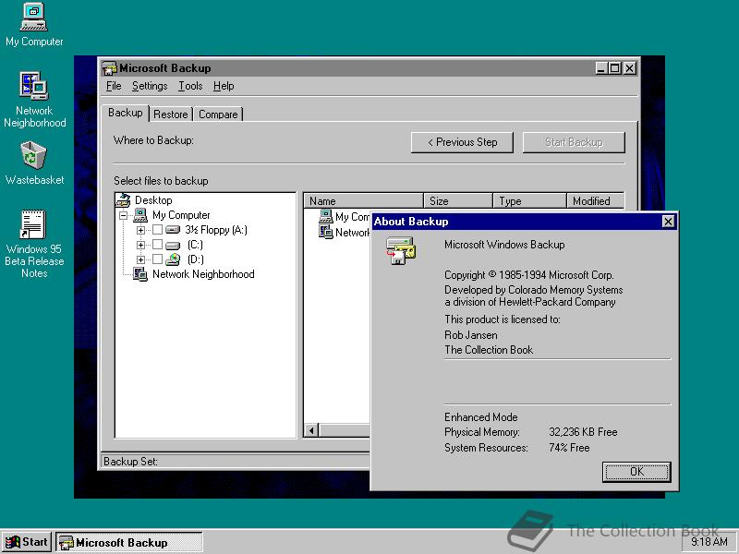Click the backup icon in About dialog

click(401, 250)
